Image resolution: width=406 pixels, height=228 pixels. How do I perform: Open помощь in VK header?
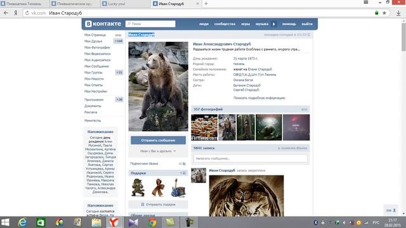coord(289,24)
